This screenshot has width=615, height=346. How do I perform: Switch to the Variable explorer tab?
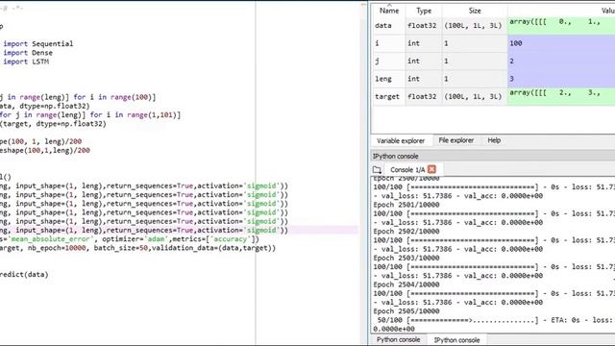coord(401,140)
